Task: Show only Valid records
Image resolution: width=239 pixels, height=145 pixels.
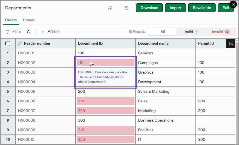Action: 191,32
